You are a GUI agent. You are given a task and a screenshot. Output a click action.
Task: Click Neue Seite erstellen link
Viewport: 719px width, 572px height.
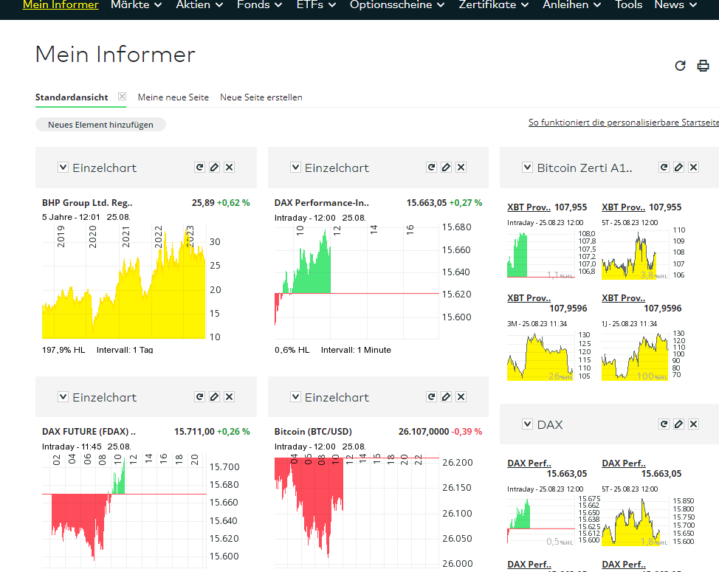(261, 97)
